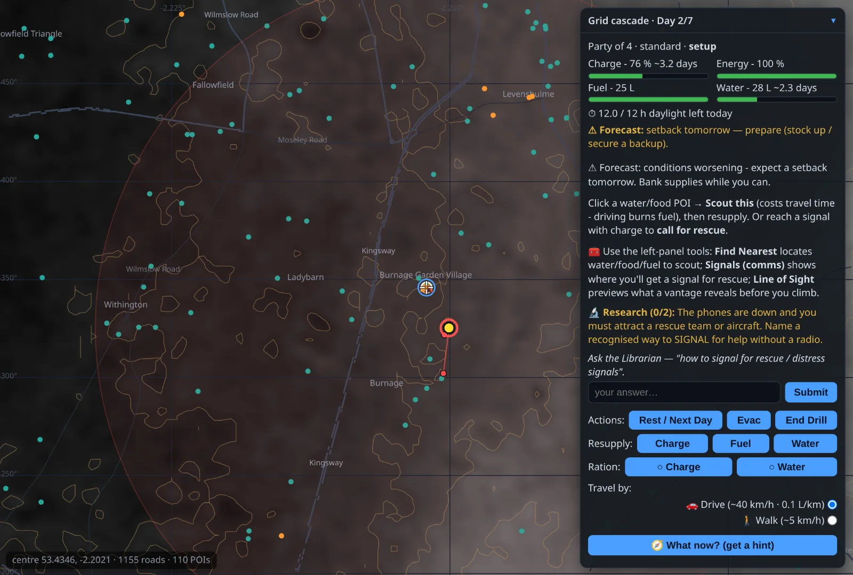This screenshot has height=575, width=853.
Task: Click the walker icon beside Walk
Action: tap(747, 521)
